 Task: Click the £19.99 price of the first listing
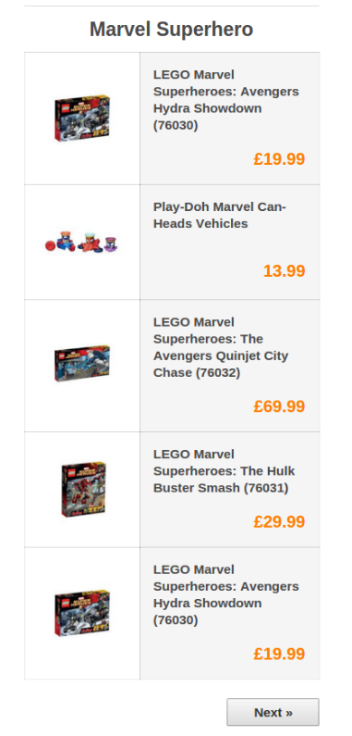pos(279,158)
